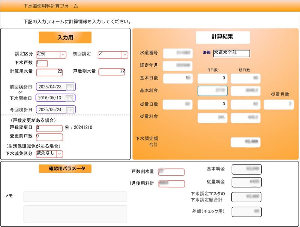Click the 計算用水量 input field
Viewport: 300px width, 227px height.
pyautogui.click(x=49, y=72)
